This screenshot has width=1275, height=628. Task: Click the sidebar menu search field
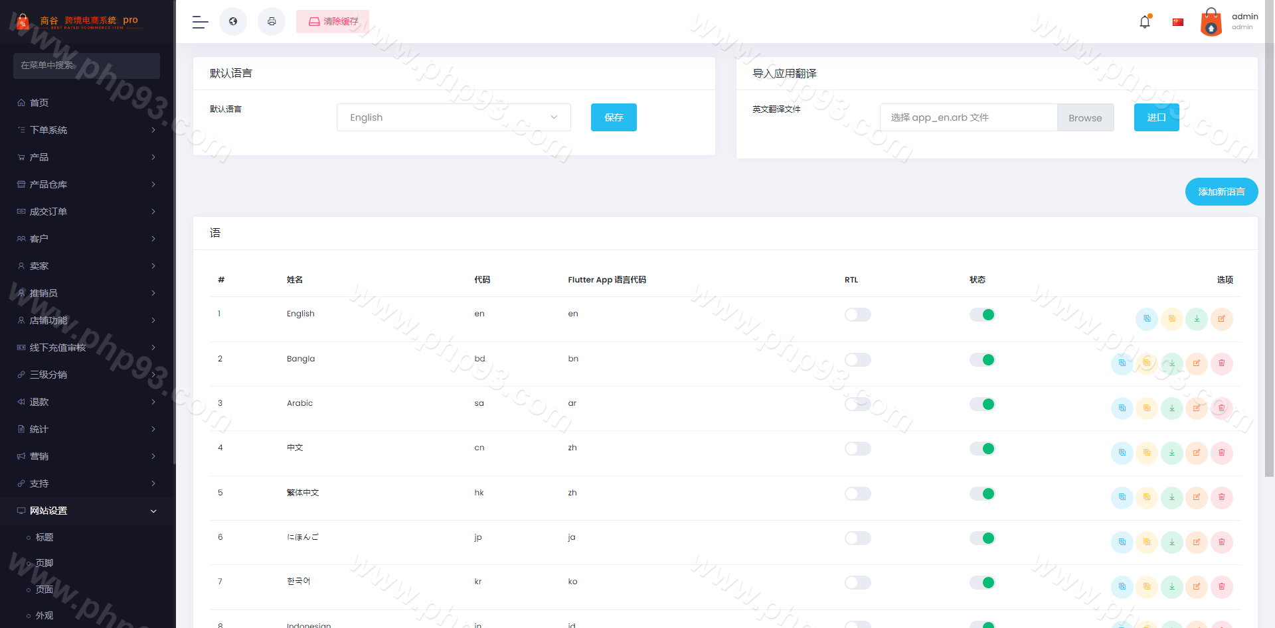[x=86, y=66]
